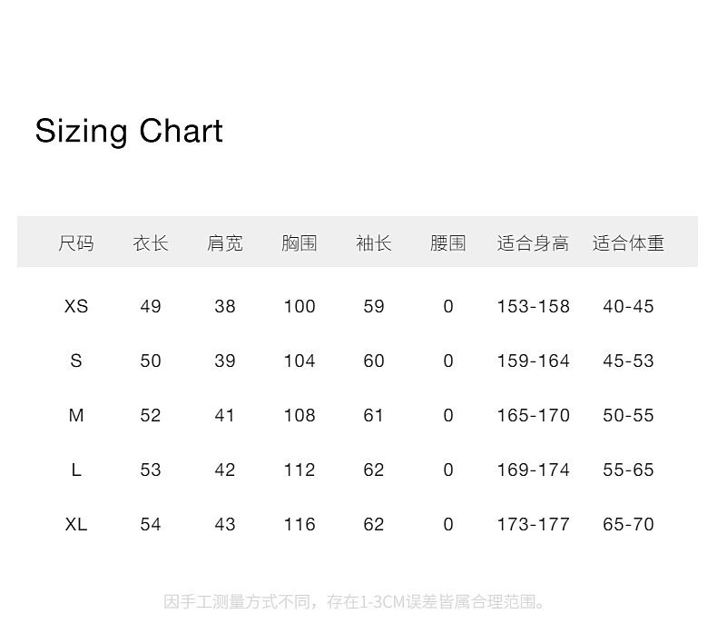Select the chest value 116
717x643 pixels.
300,525
